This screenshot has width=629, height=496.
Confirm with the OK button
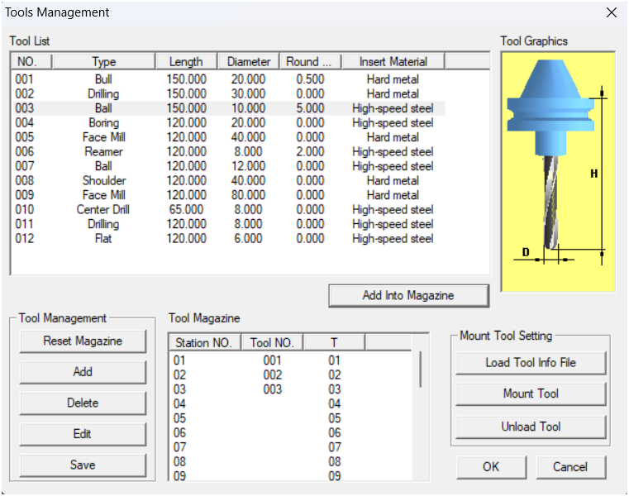tap(492, 467)
